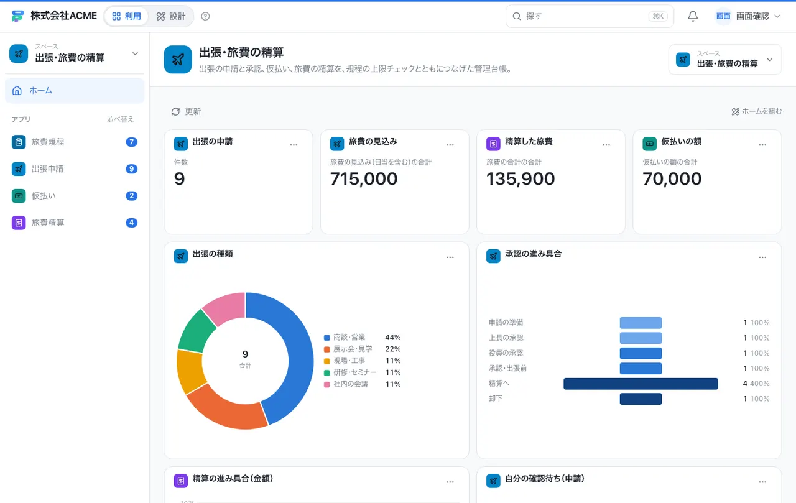Click the large airplane icon in page header
This screenshot has height=503, width=796.
click(x=178, y=60)
